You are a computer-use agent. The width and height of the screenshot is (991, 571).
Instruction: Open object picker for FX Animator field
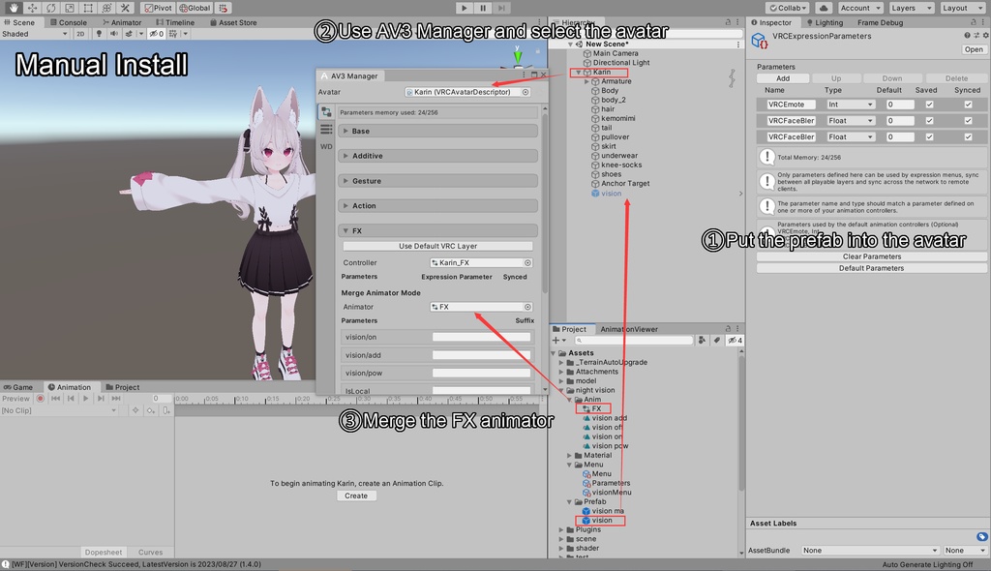527,307
